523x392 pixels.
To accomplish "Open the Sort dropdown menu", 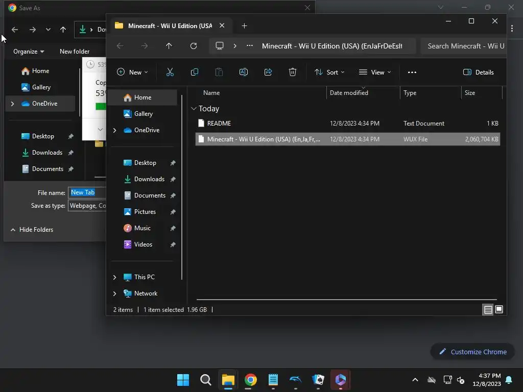I will click(x=329, y=72).
